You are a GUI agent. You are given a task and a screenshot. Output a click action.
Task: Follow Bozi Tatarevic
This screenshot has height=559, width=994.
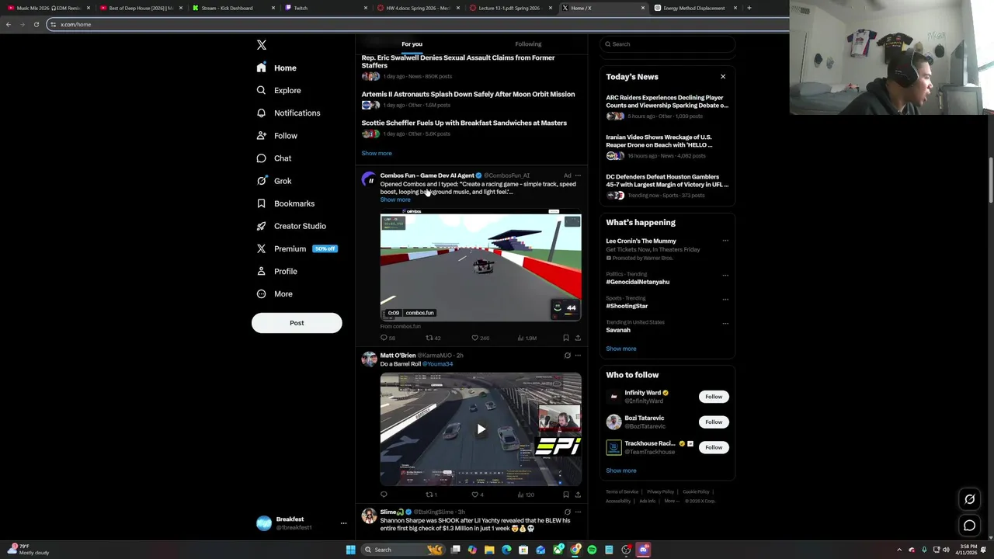point(714,422)
